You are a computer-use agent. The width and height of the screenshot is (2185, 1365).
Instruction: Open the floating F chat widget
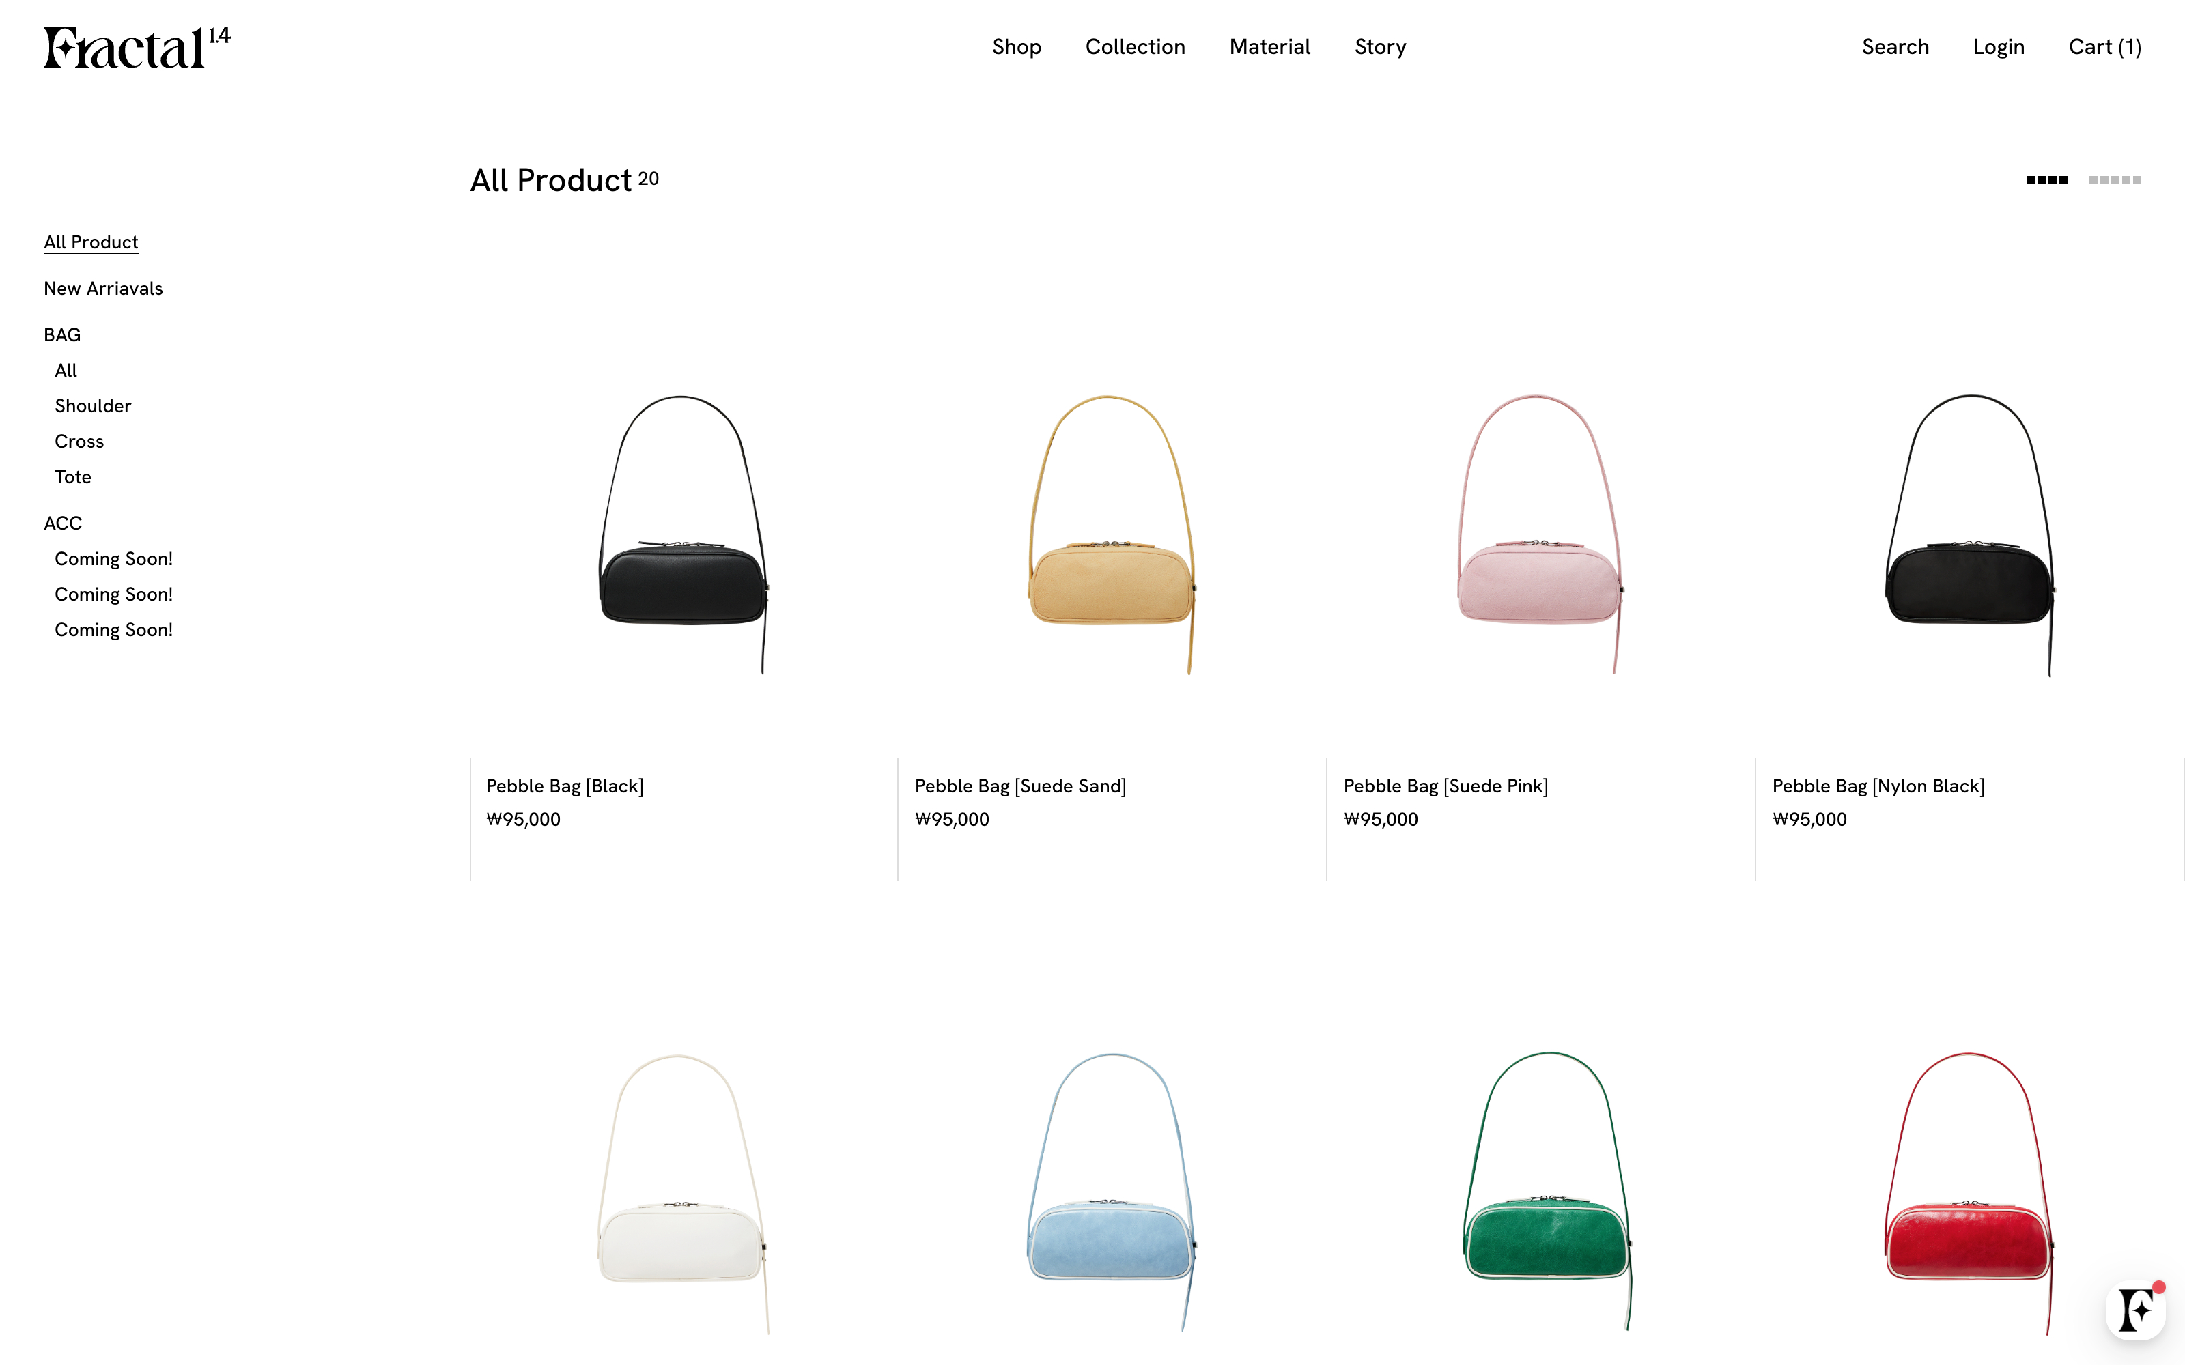(2137, 1310)
